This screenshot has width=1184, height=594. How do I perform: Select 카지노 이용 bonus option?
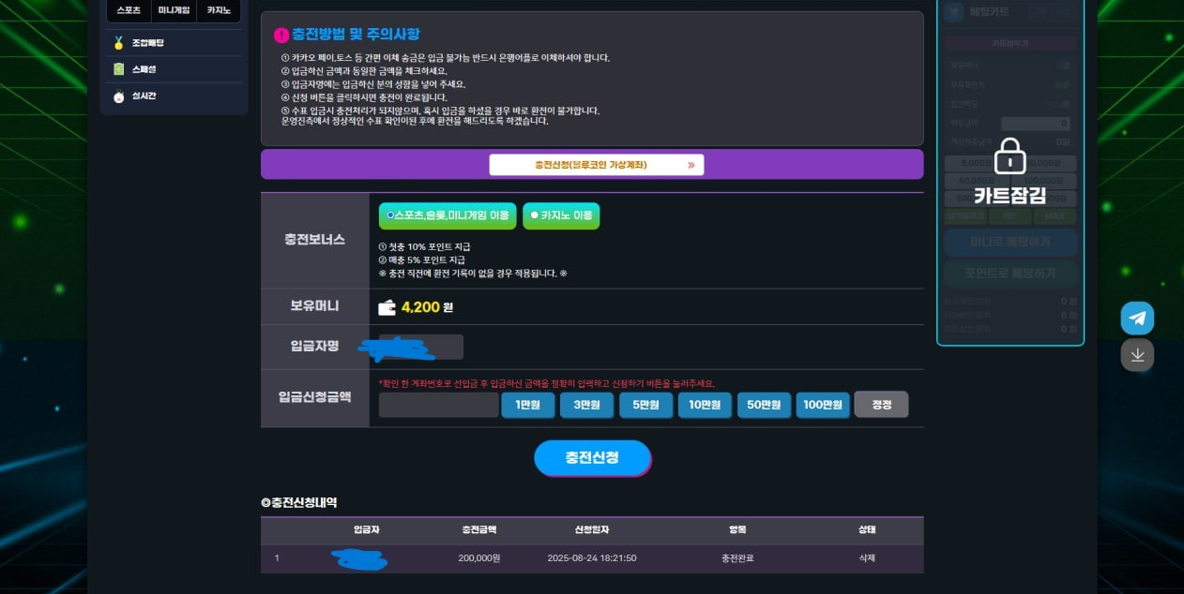click(x=561, y=215)
